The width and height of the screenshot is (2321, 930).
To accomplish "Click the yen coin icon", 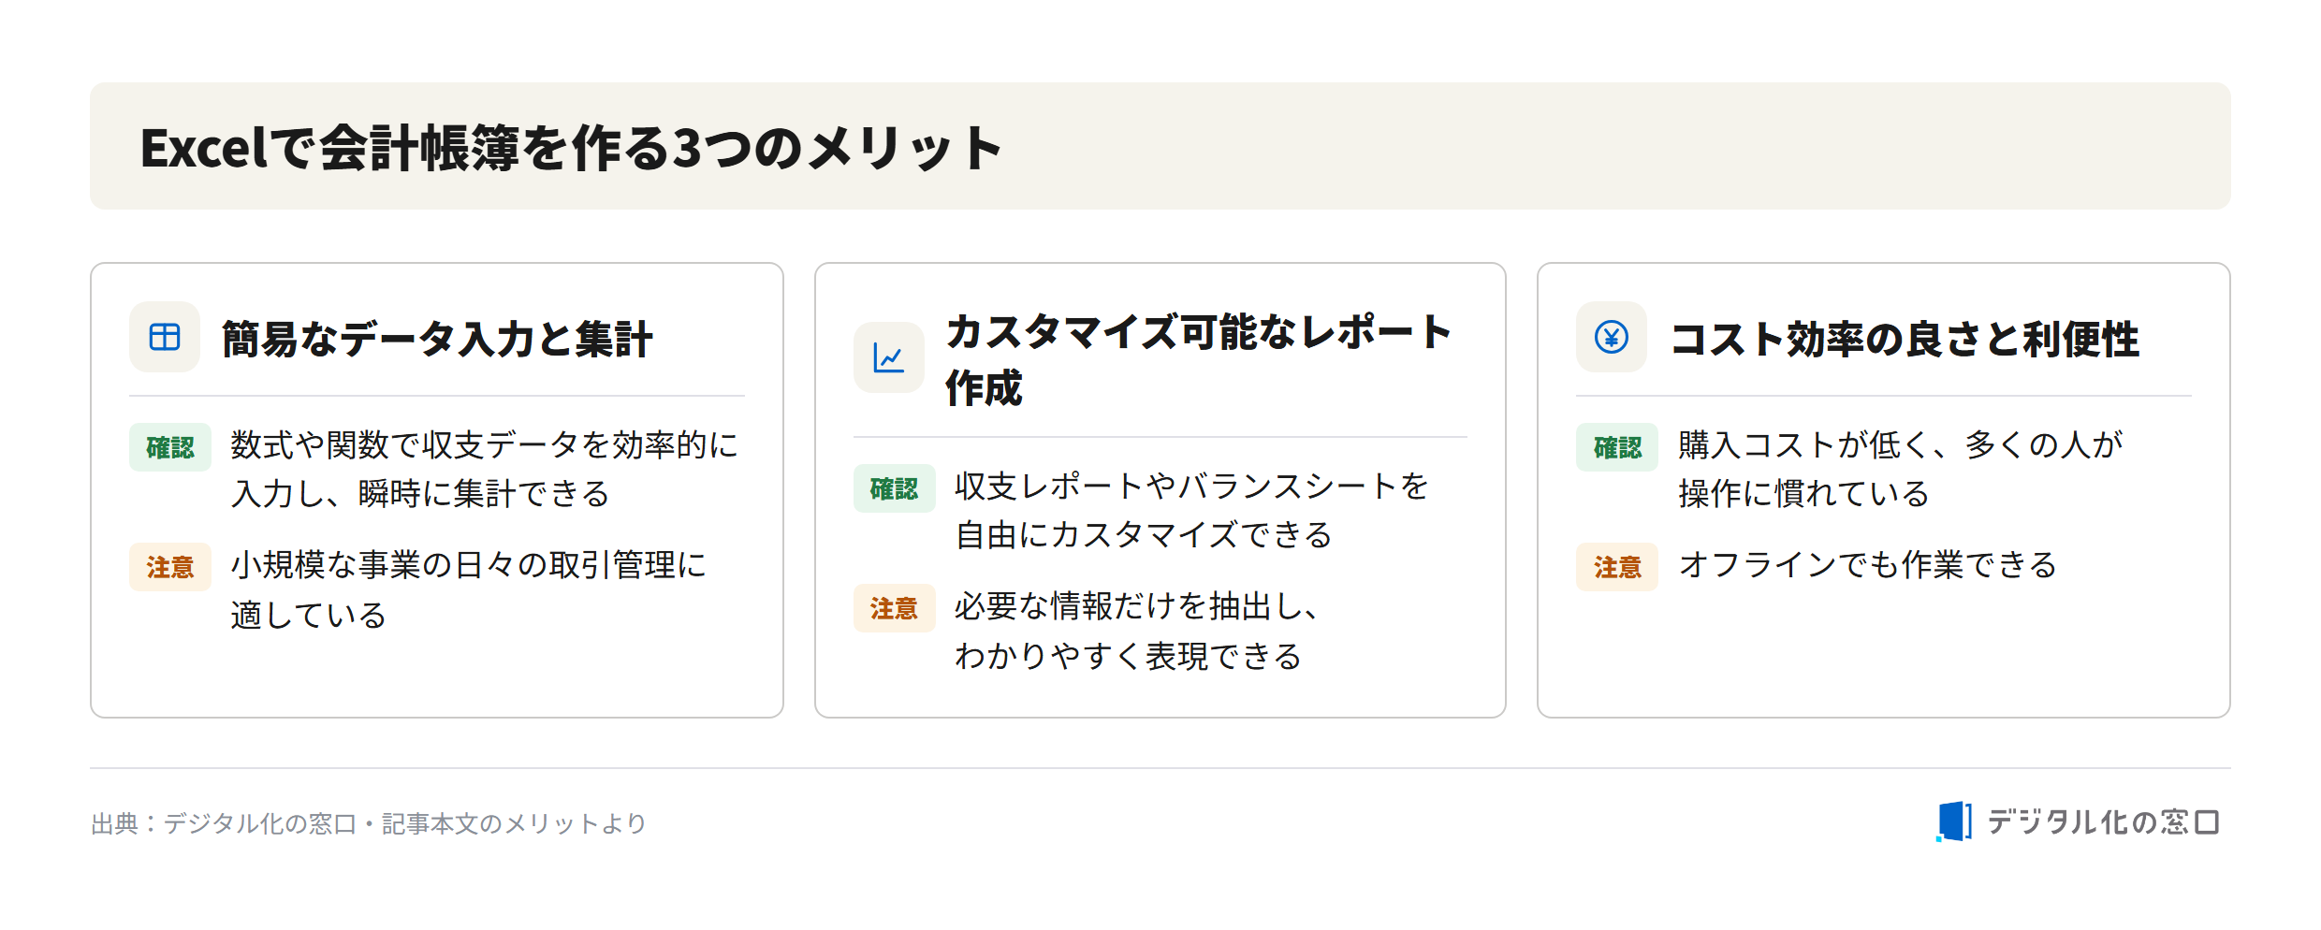I will click(1612, 337).
